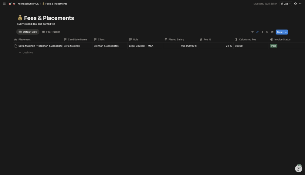Open the assistant face icon in the corner
305x175 pixels.
pos(299,168)
